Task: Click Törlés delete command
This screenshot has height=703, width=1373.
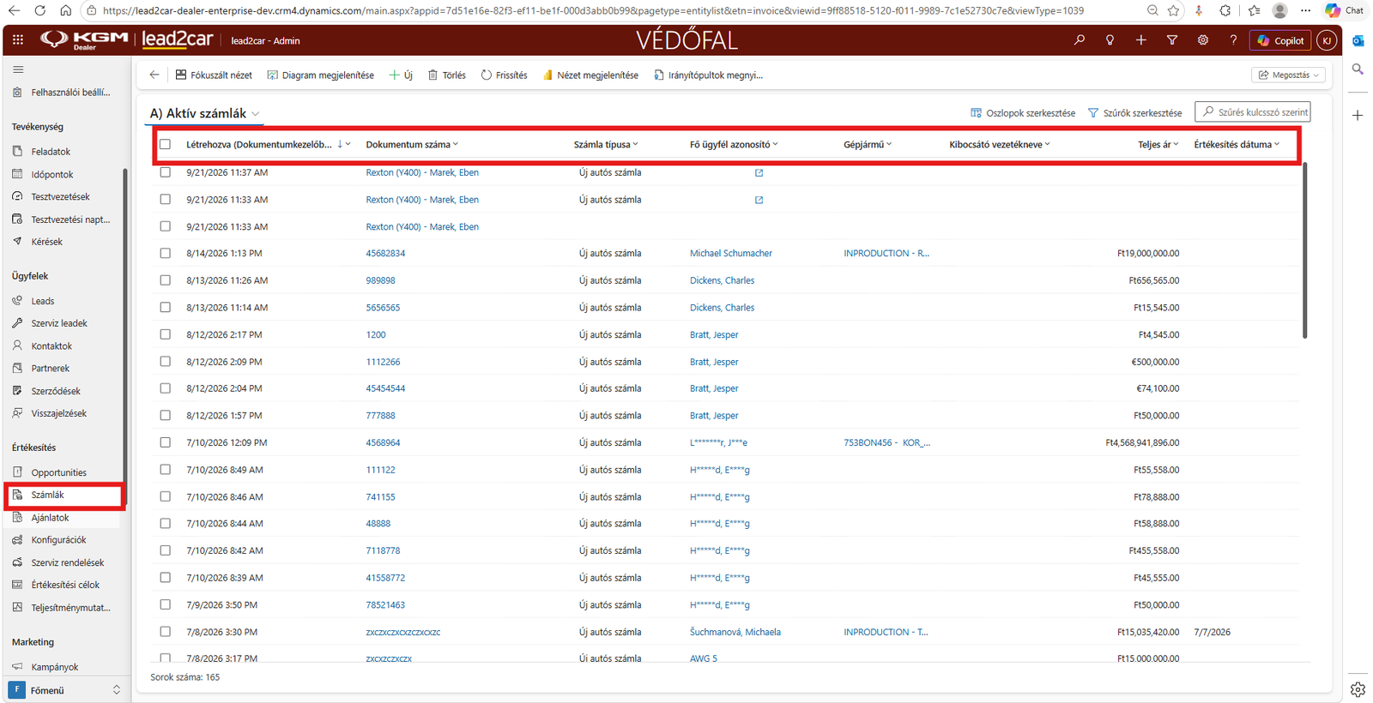Action: click(x=446, y=75)
